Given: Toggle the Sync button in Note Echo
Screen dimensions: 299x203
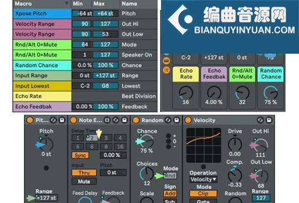Looking at the screenshot, I should 80,155.
